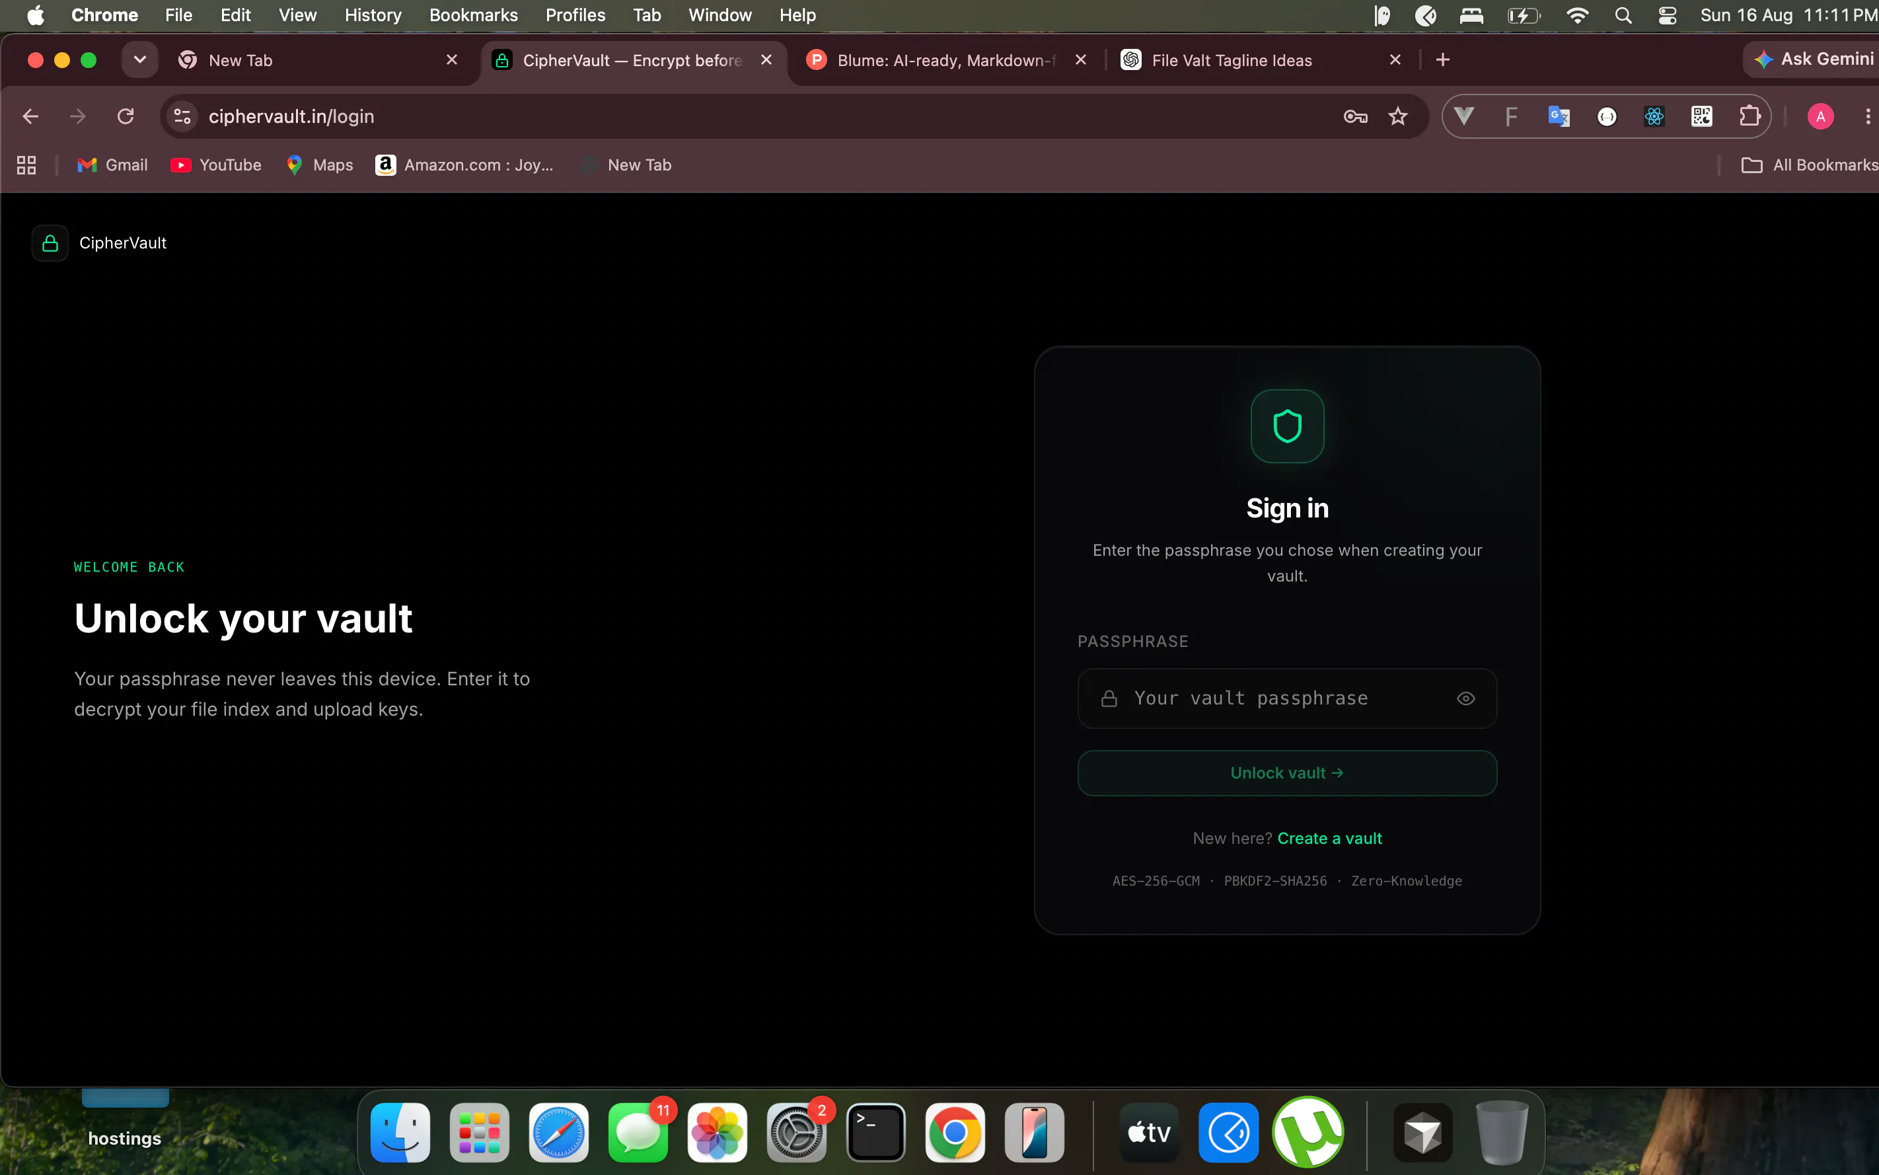Open the Trash in the Dock

(x=1502, y=1132)
